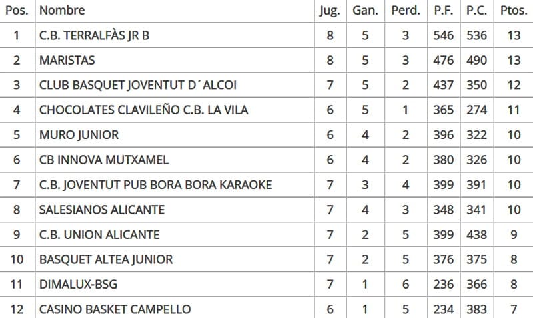Select the MARISTAS team name
533x318 pixels.
(x=67, y=60)
